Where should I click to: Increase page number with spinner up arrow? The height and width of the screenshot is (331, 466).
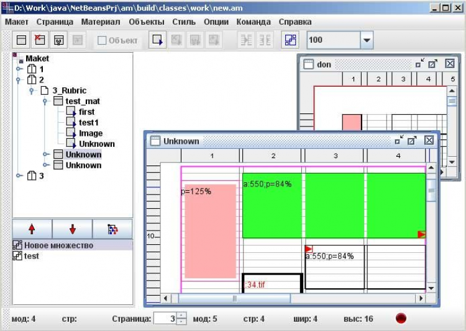pos(181,315)
